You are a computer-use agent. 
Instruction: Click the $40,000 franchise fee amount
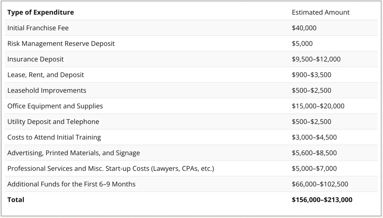[x=304, y=28]
